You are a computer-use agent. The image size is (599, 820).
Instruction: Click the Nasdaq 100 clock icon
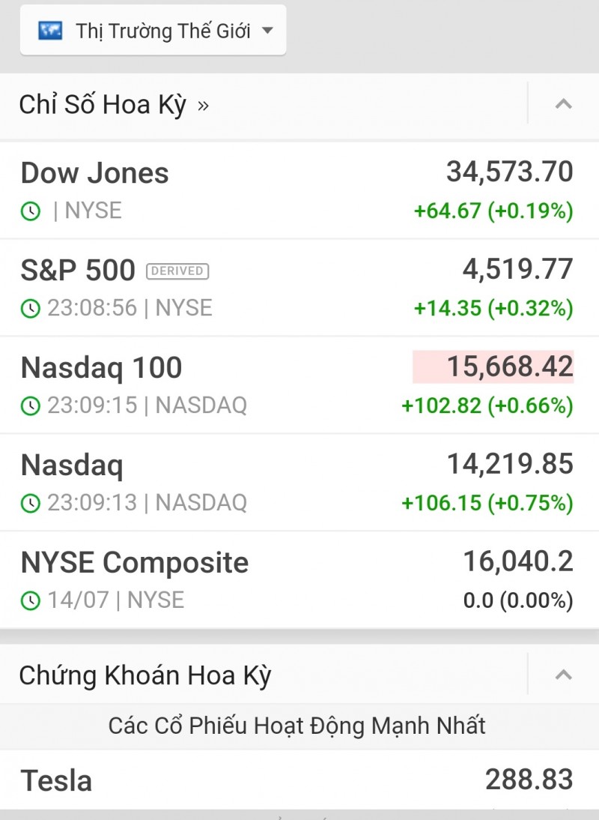[x=30, y=406]
